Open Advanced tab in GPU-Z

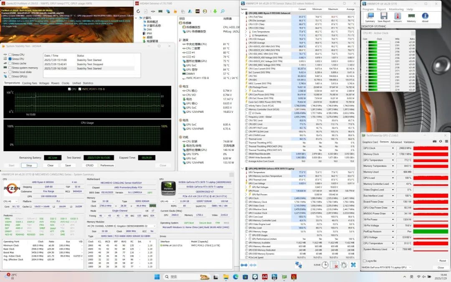pyautogui.click(x=396, y=142)
